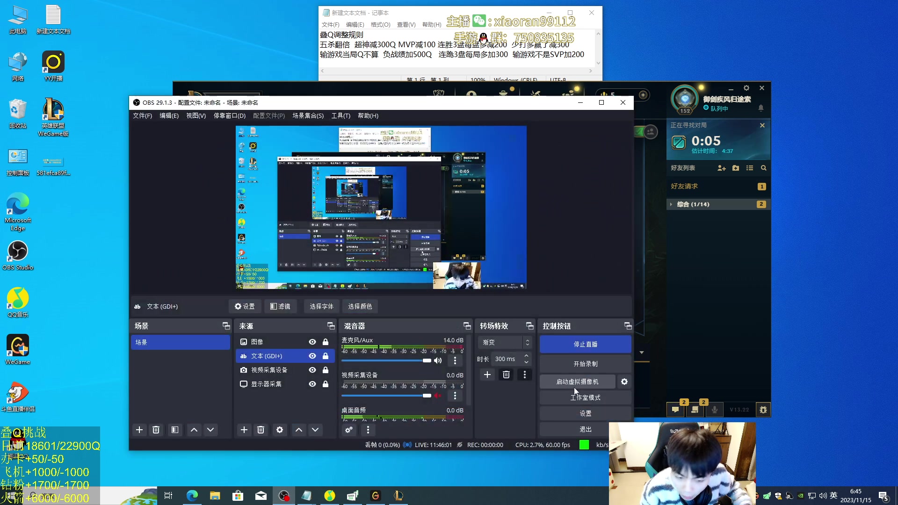Add a transition with the plus icon
This screenshot has height=505, width=898.
(487, 375)
